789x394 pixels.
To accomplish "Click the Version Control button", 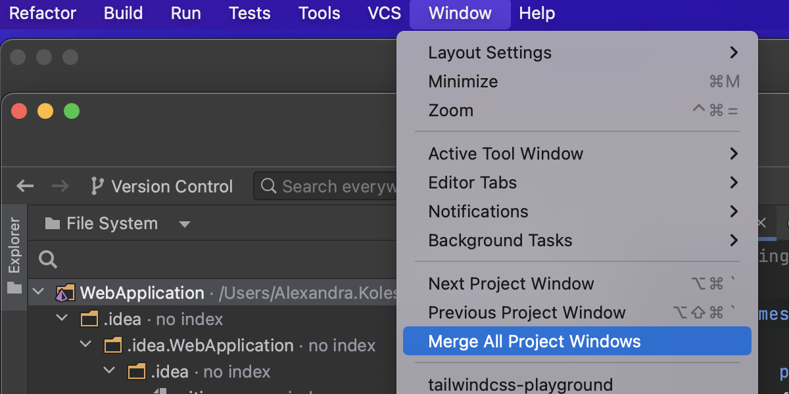I will tap(172, 186).
